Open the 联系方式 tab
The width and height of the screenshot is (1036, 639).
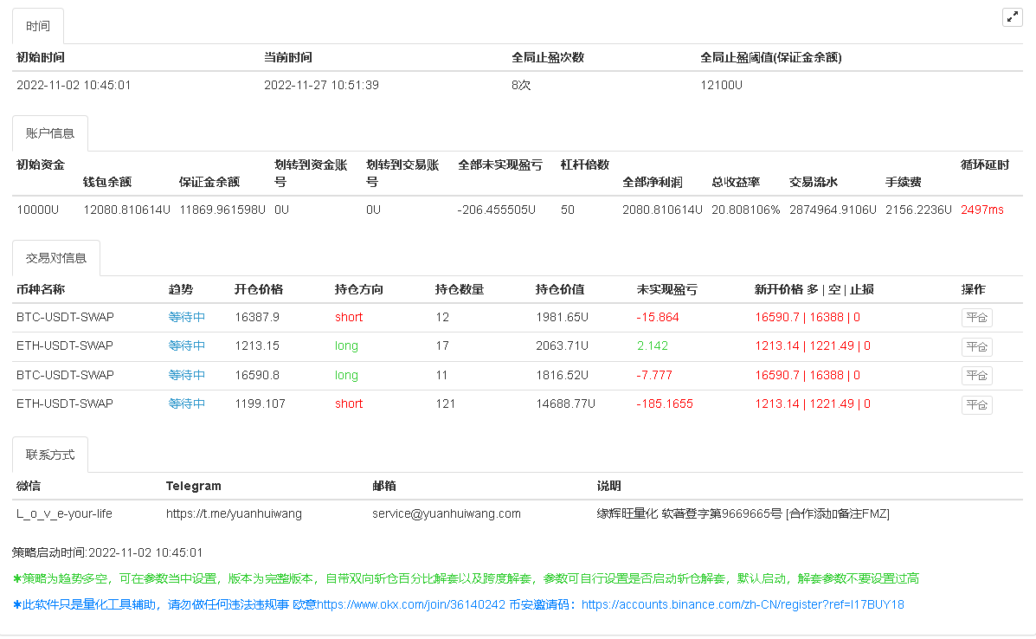point(50,455)
